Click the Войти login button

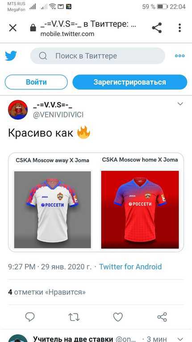tap(36, 82)
